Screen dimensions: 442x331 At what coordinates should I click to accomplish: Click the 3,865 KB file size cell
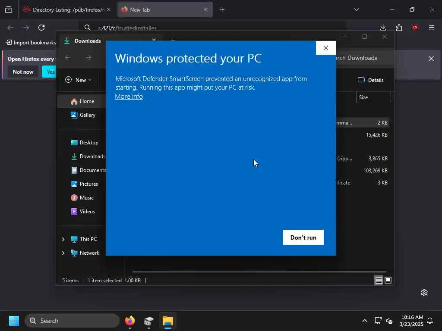(378, 159)
